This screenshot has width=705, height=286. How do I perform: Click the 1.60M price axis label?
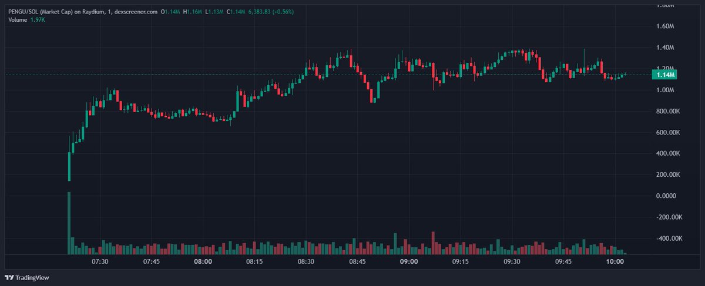664,26
